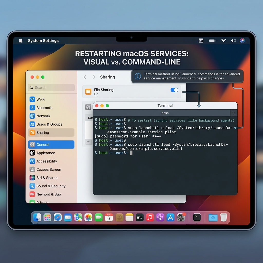Click the settings gear icon behind Terminal
The height and width of the screenshot is (263, 263).
pyautogui.click(x=88, y=107)
